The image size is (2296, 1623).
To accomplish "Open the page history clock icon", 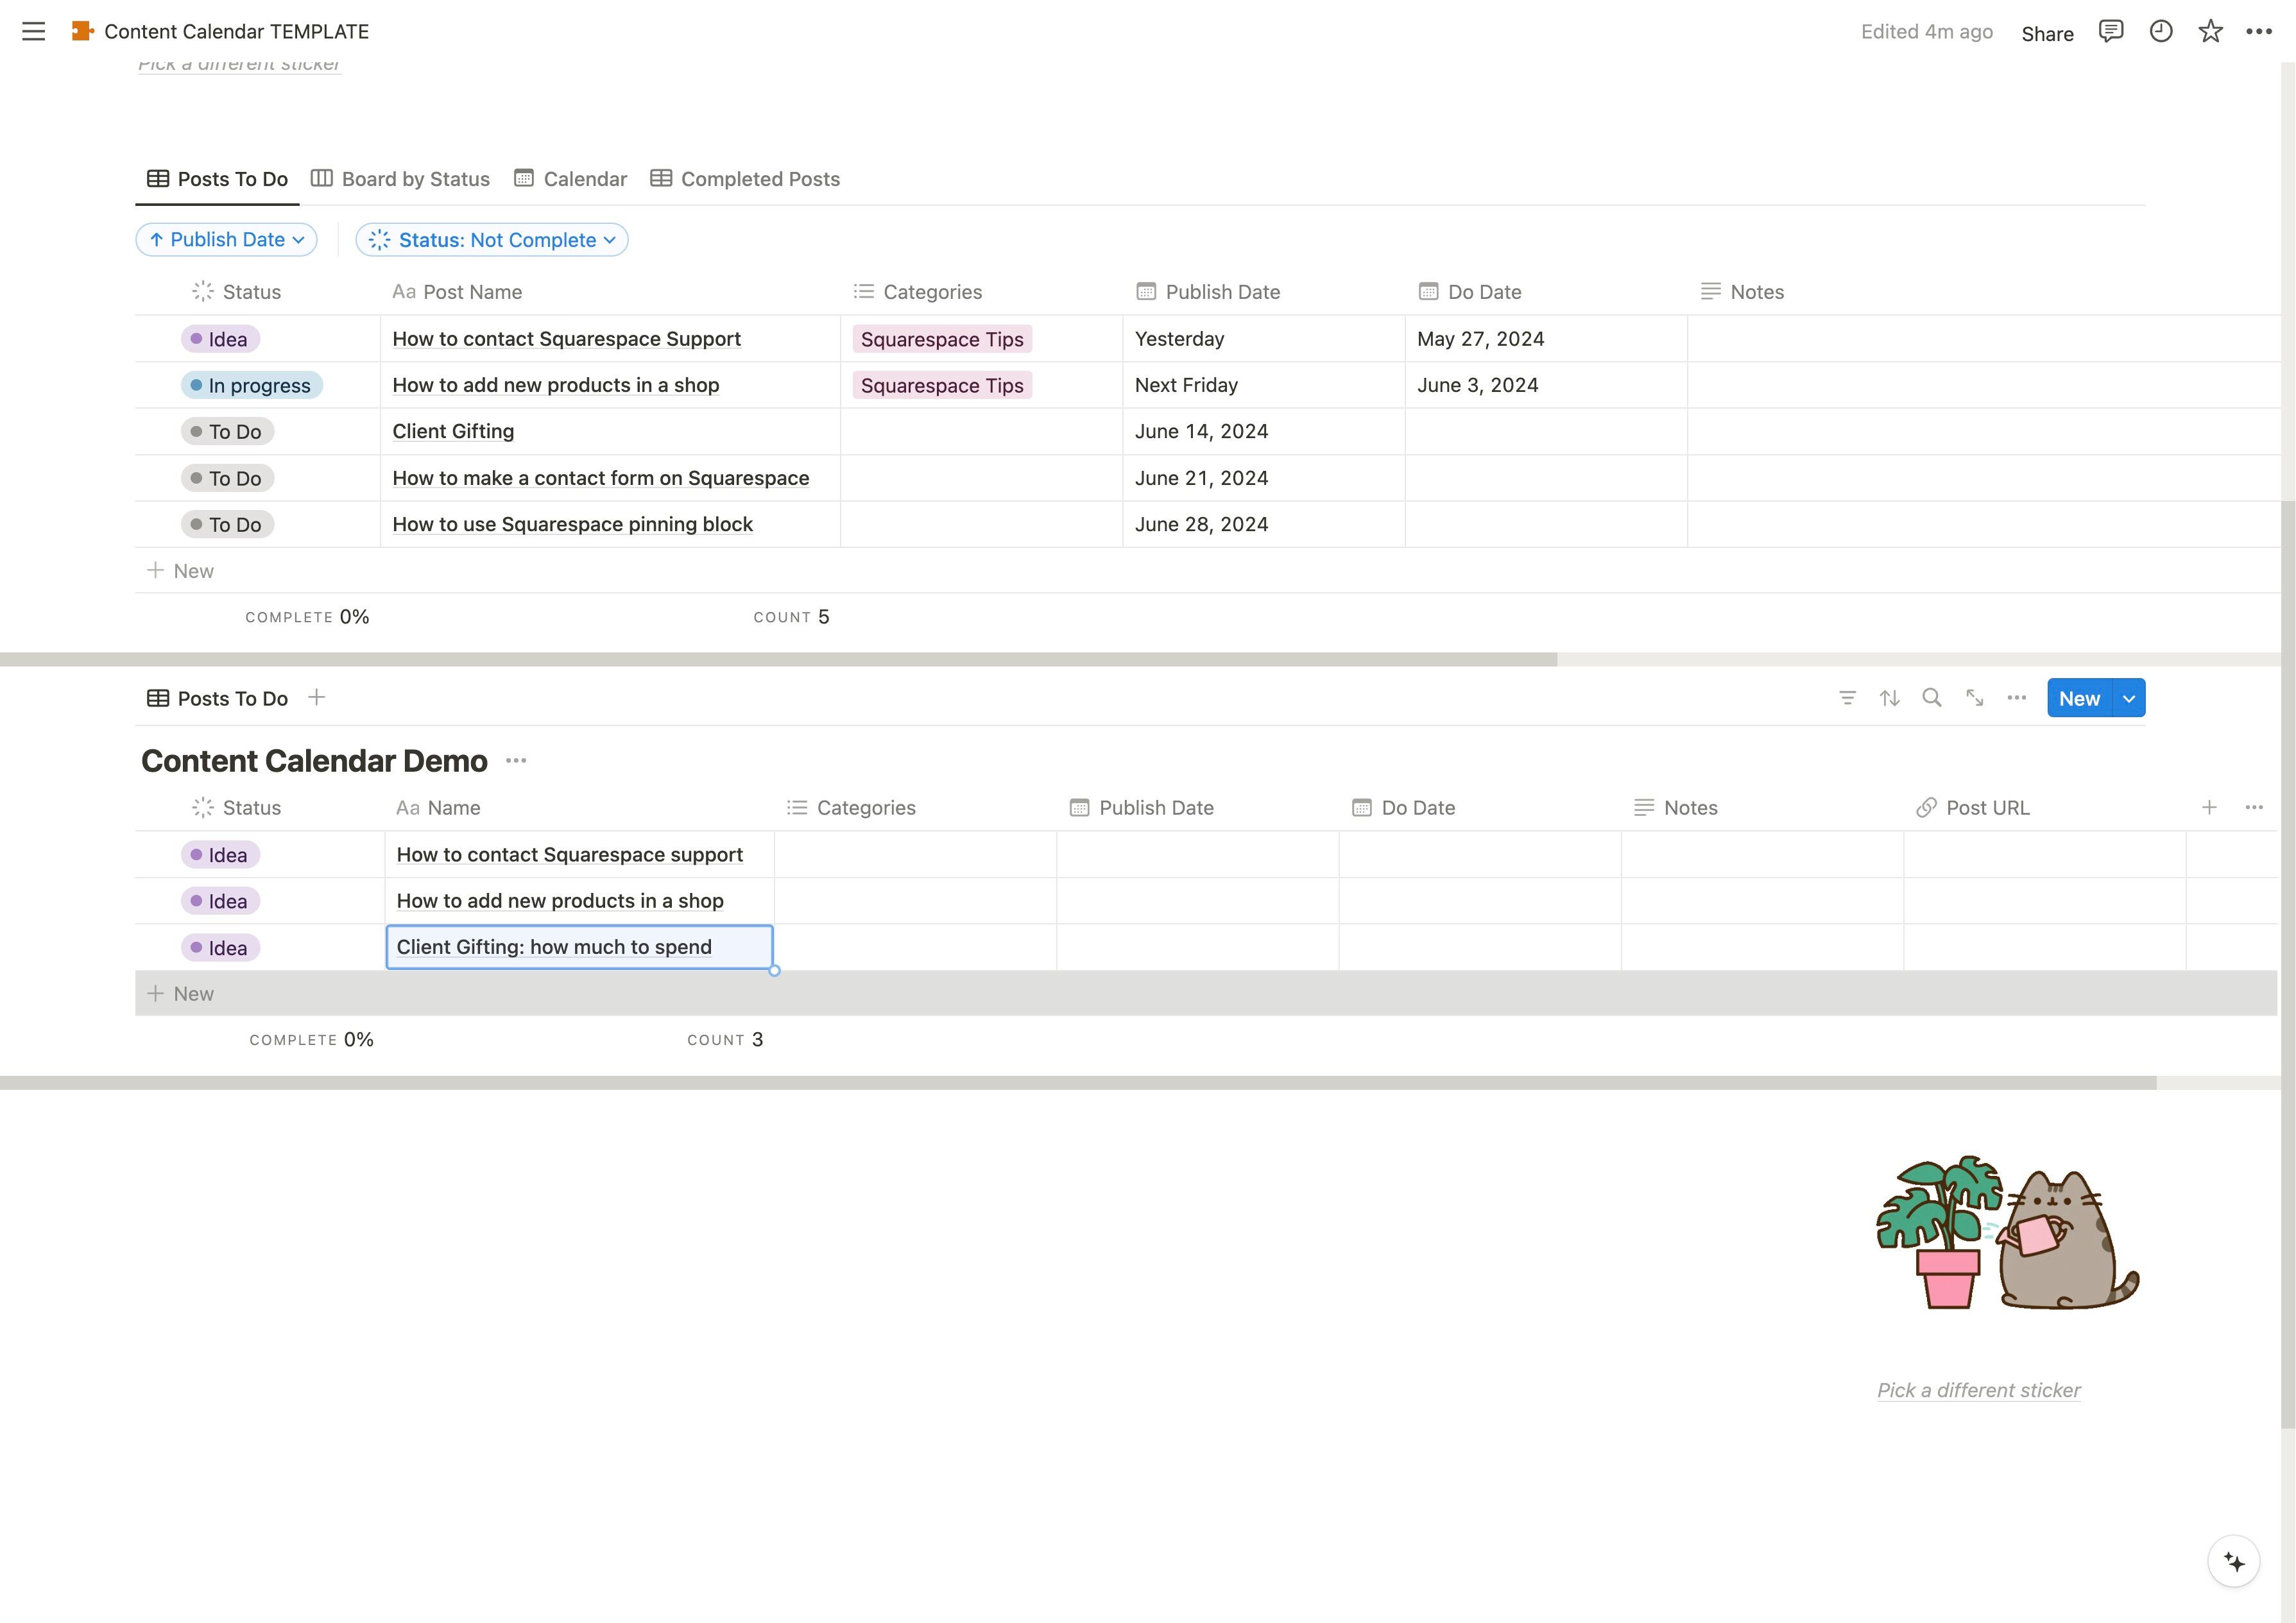I will click(2160, 31).
